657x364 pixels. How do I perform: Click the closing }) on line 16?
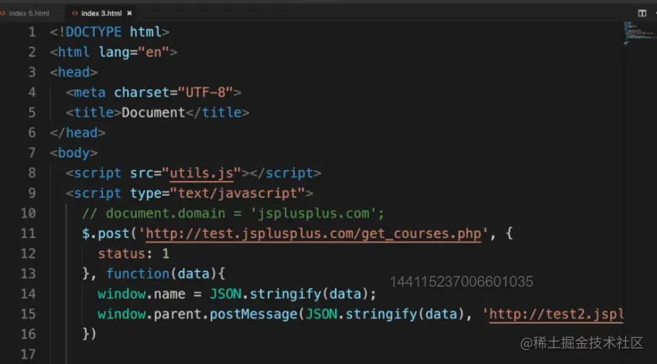90,334
